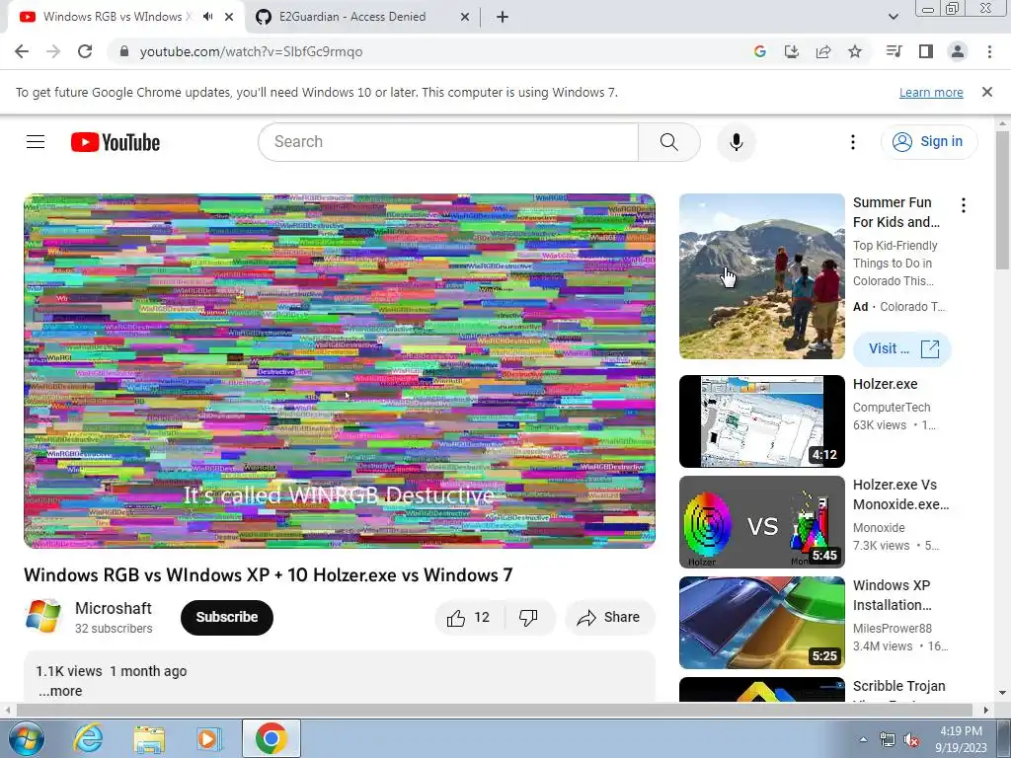Open Windows Media Player from taskbar
Screen dimensions: 1011x758
click(x=209, y=738)
